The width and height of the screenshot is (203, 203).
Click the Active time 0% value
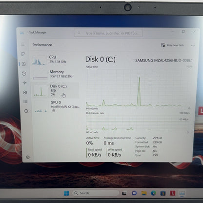pyautogui.click(x=89, y=143)
